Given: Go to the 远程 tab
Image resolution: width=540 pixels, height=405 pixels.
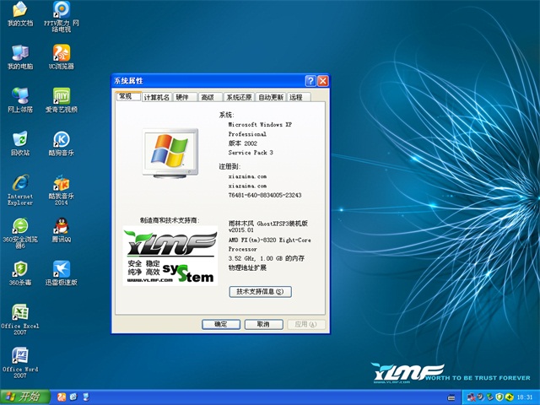Looking at the screenshot, I should point(296,97).
